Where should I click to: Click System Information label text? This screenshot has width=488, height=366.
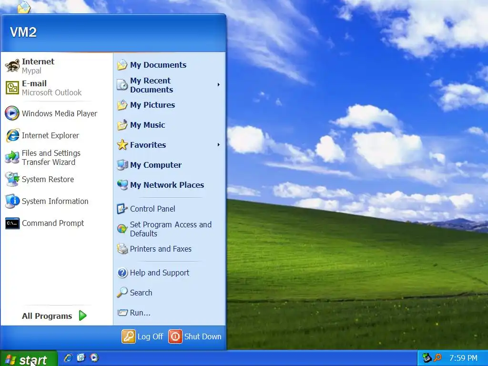pyautogui.click(x=55, y=202)
